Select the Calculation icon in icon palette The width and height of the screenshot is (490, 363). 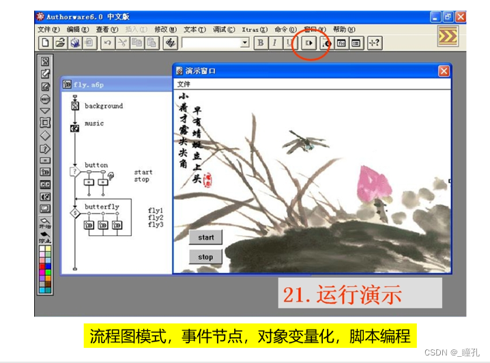(45, 160)
